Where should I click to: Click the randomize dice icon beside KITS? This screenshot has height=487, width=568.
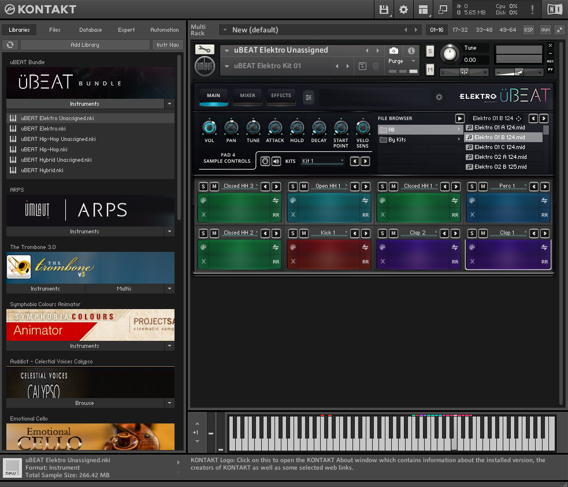coord(265,161)
